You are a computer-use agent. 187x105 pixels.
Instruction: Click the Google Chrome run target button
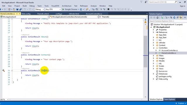tap(71, 9)
